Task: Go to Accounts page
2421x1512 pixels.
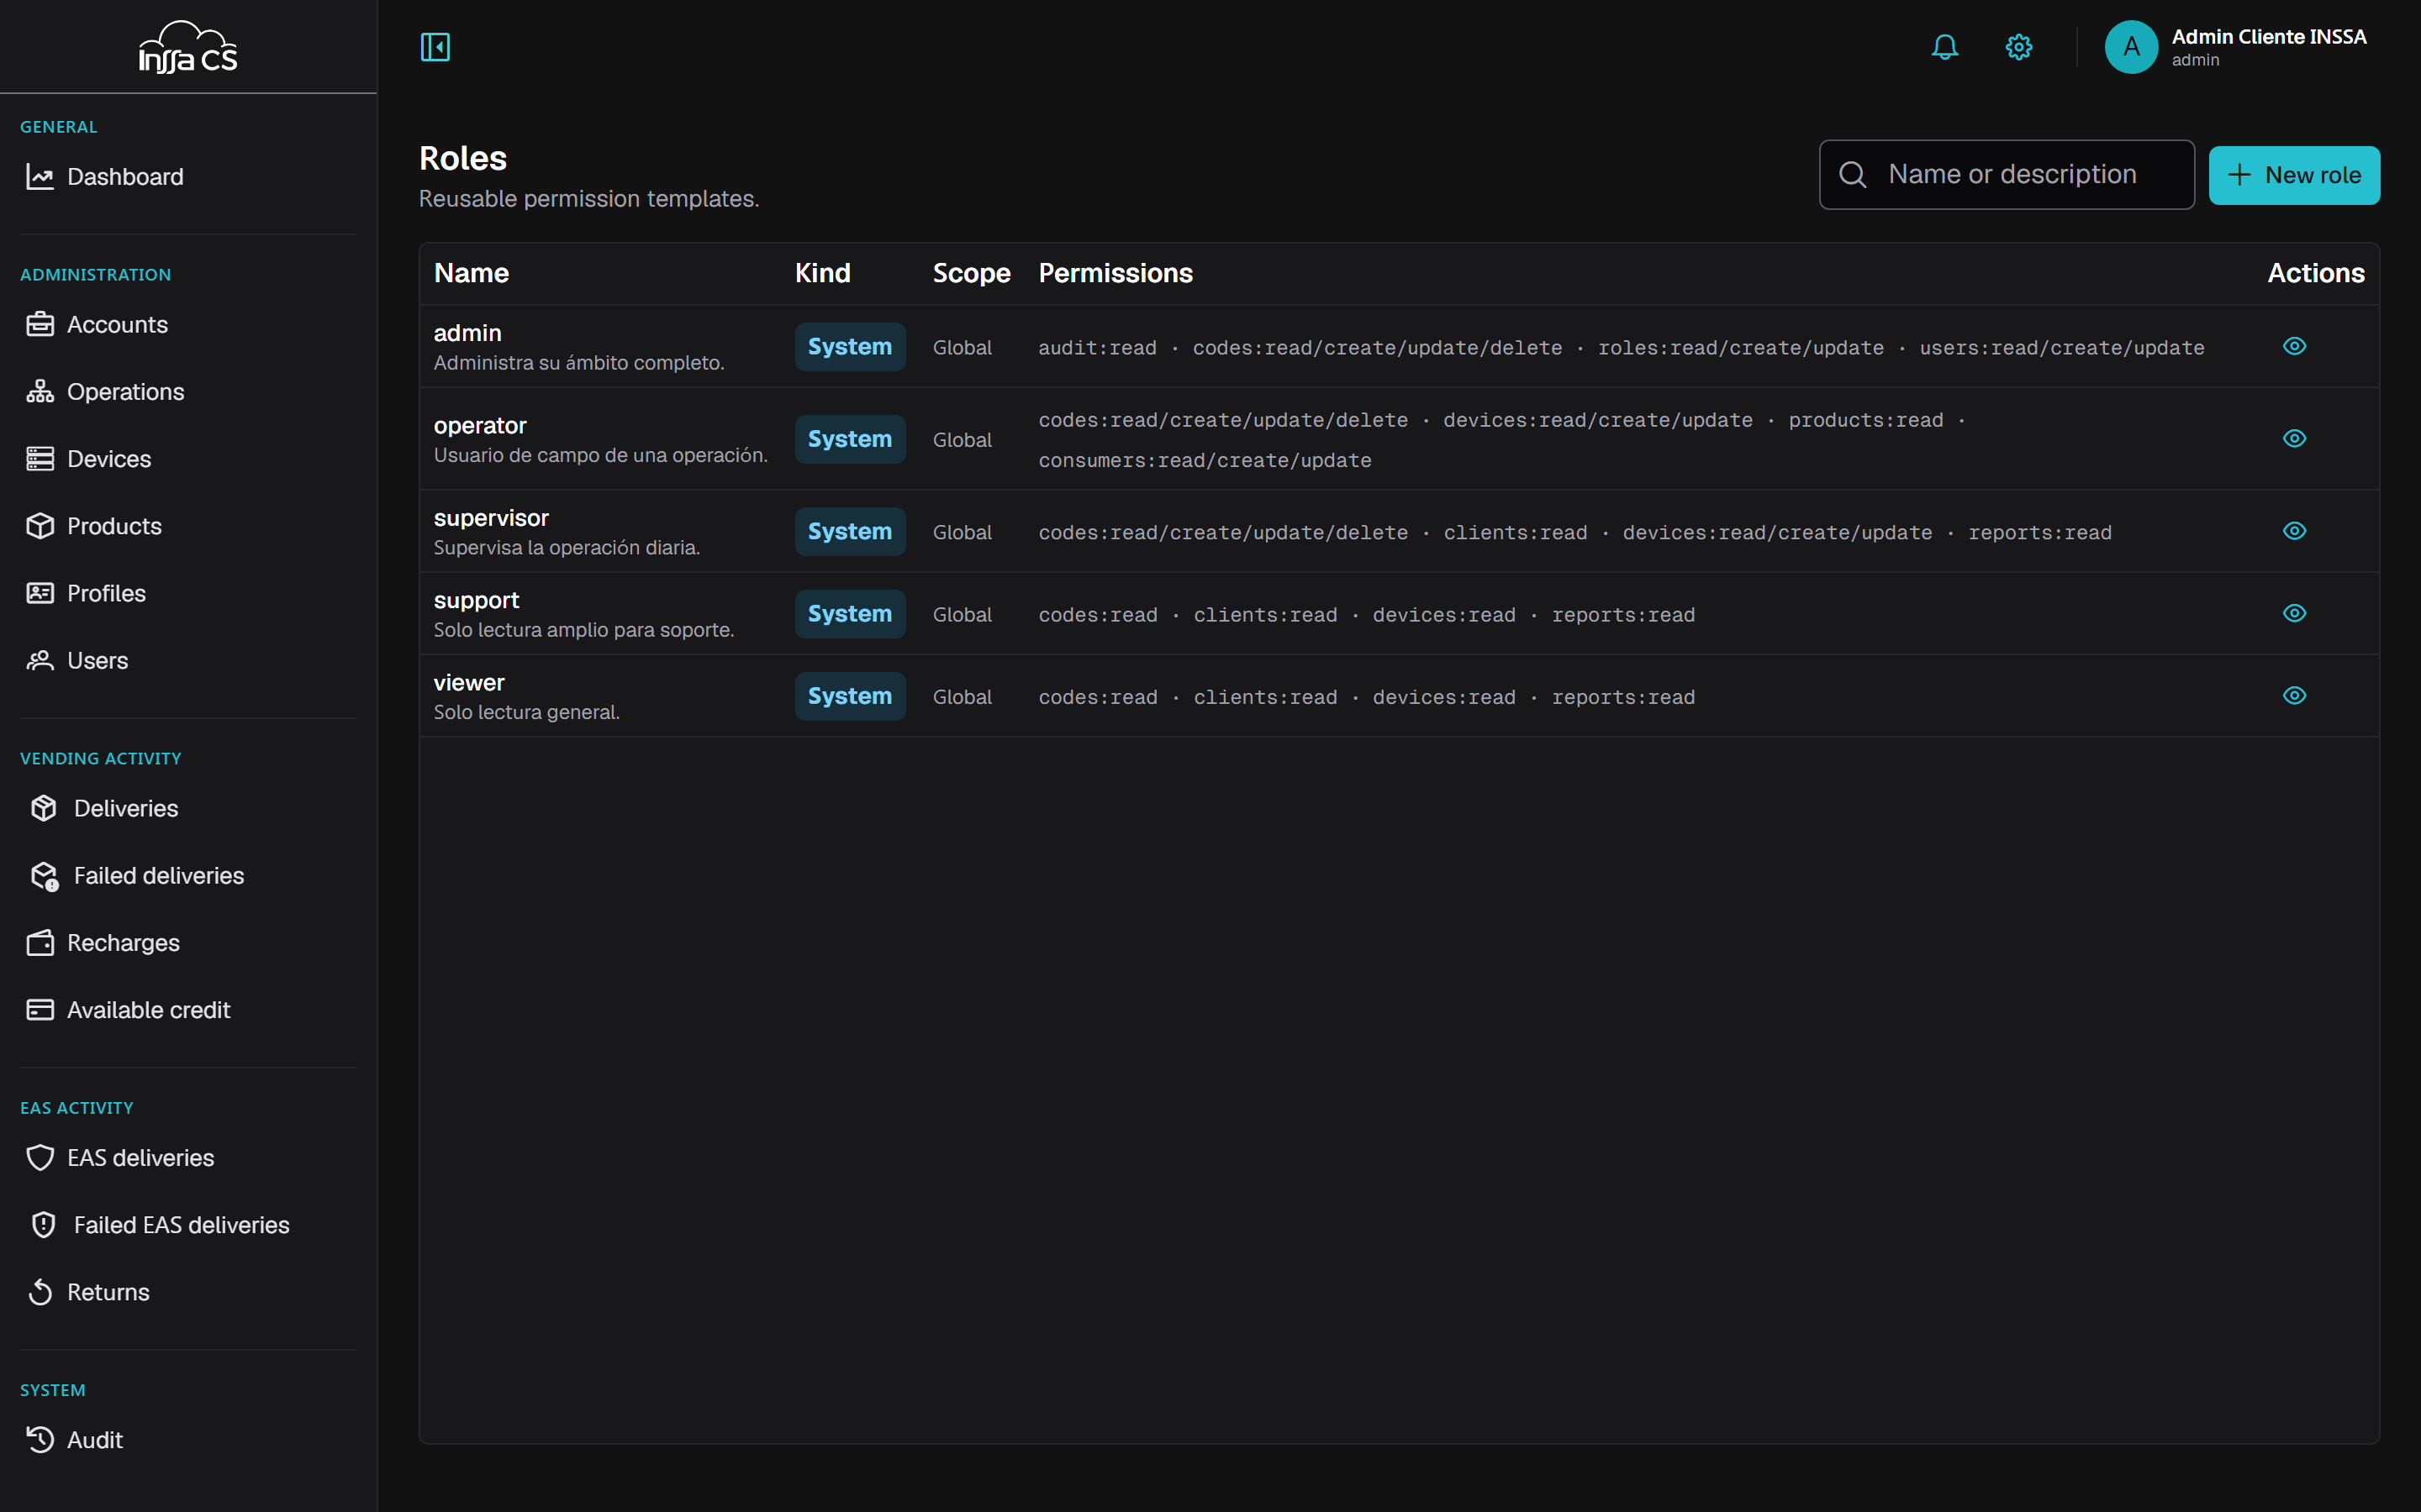Action: point(188,325)
